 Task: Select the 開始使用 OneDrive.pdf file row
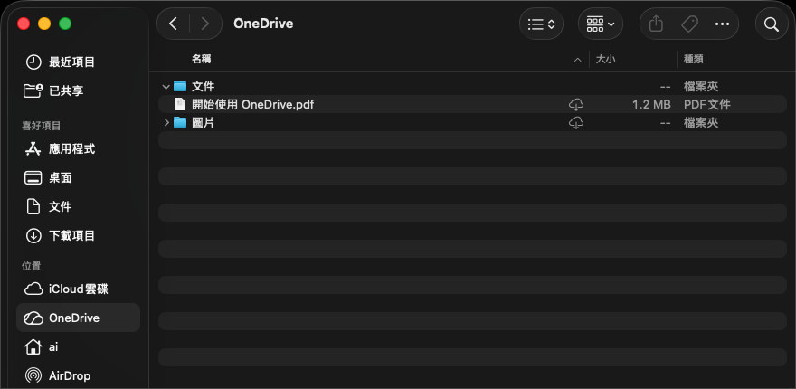click(253, 104)
